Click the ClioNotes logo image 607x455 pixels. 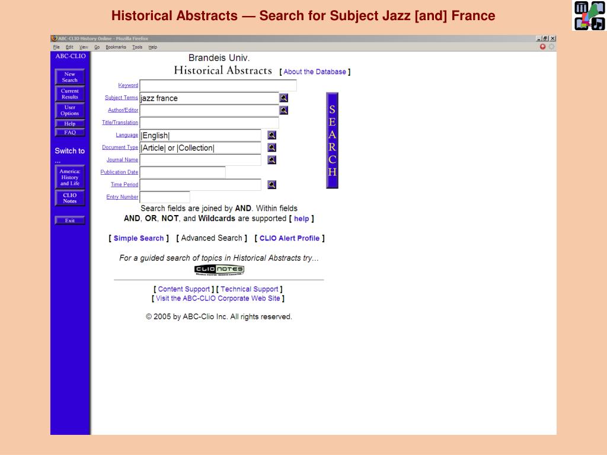click(219, 270)
